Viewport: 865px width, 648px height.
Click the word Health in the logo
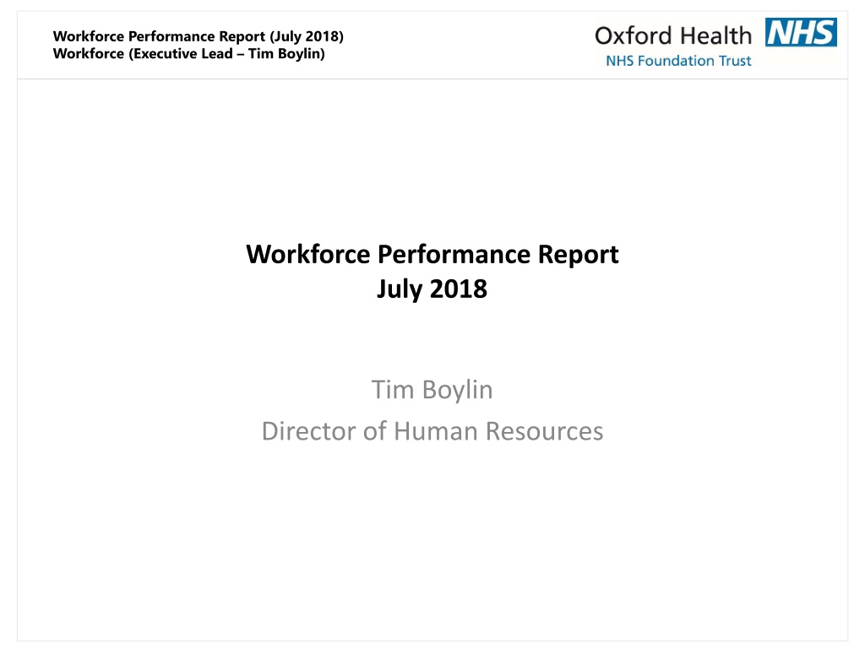tap(713, 35)
